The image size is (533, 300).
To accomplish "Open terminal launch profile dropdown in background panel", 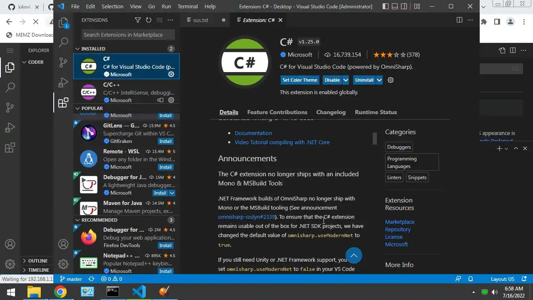I will 506,149.
